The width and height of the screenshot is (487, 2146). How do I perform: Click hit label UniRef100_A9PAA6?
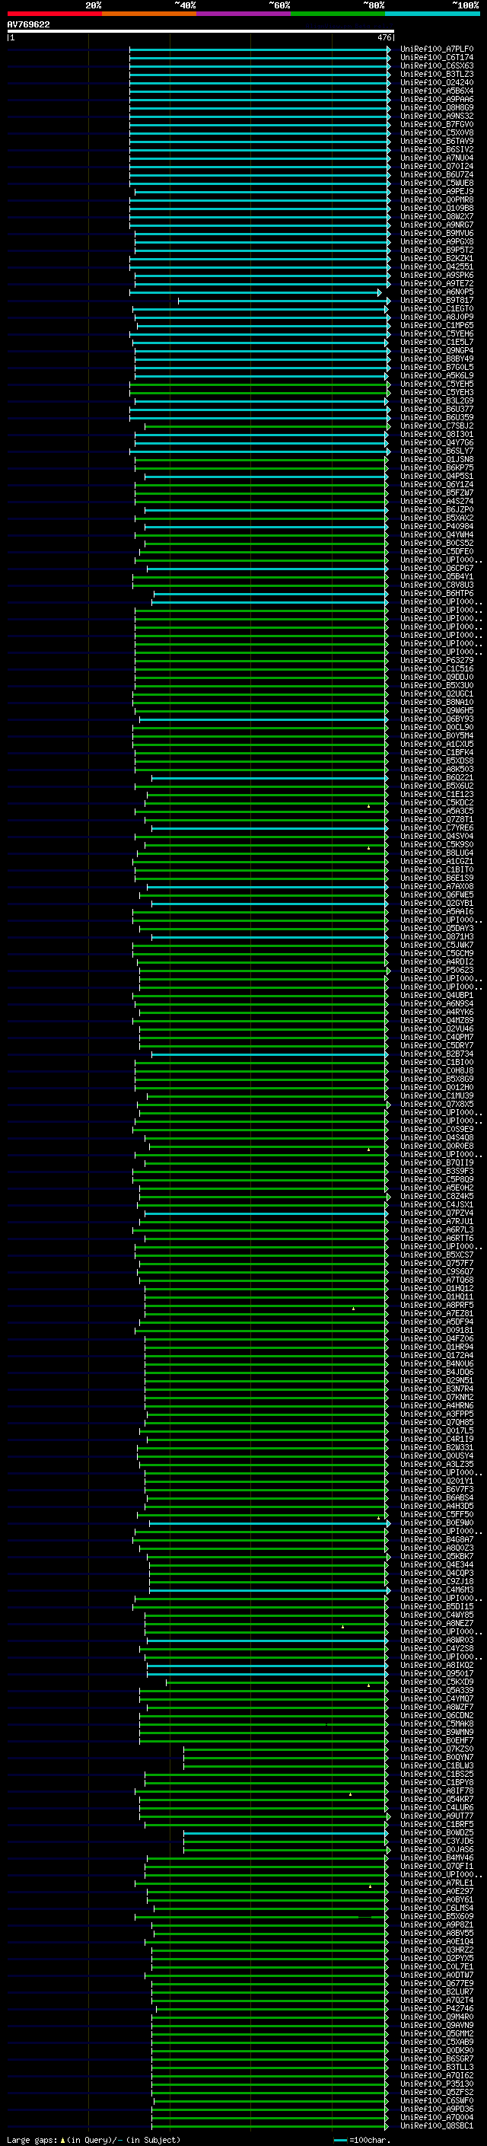click(436, 99)
